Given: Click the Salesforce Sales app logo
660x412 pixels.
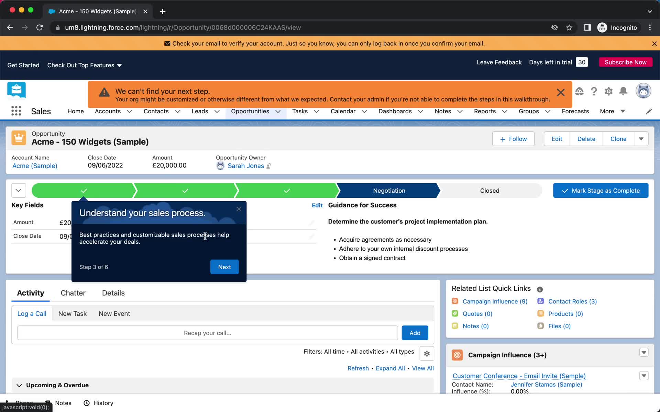Looking at the screenshot, I should [x=16, y=90].
